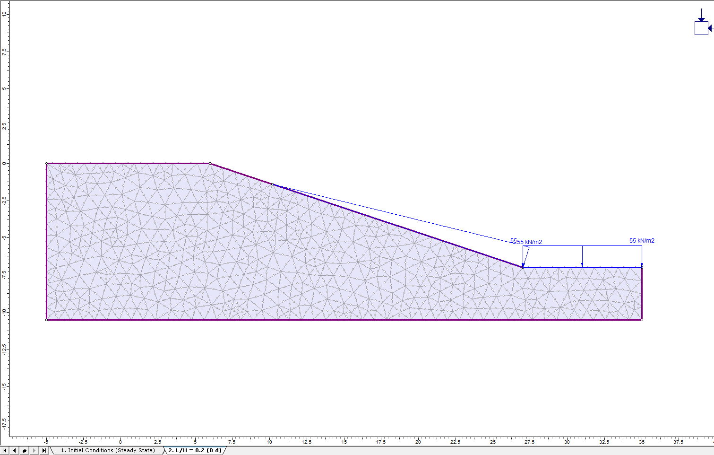Select the L/H = 0.2 (0 d) tab
714x455 pixels.
[x=195, y=451]
